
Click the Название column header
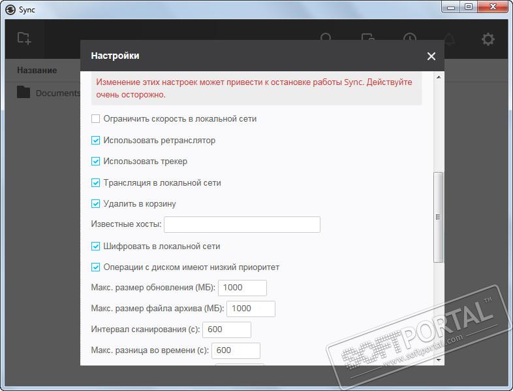click(x=37, y=70)
